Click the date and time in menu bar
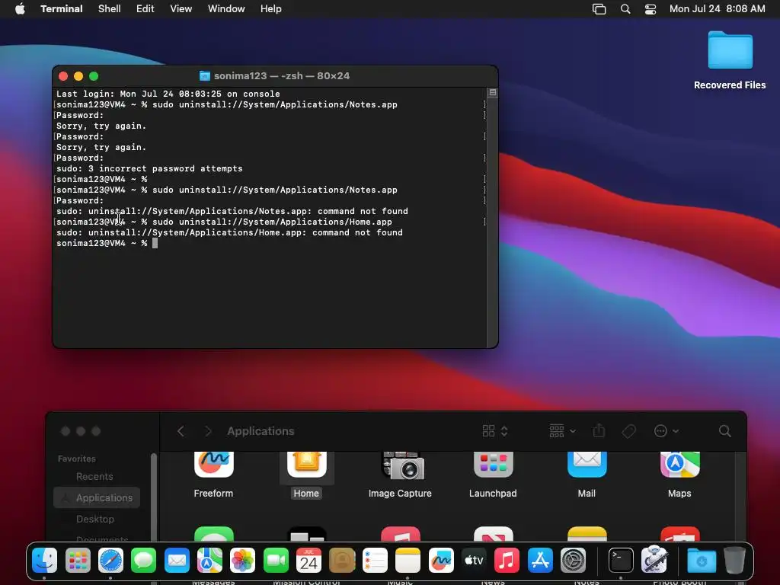The image size is (780, 585). pyautogui.click(x=717, y=8)
